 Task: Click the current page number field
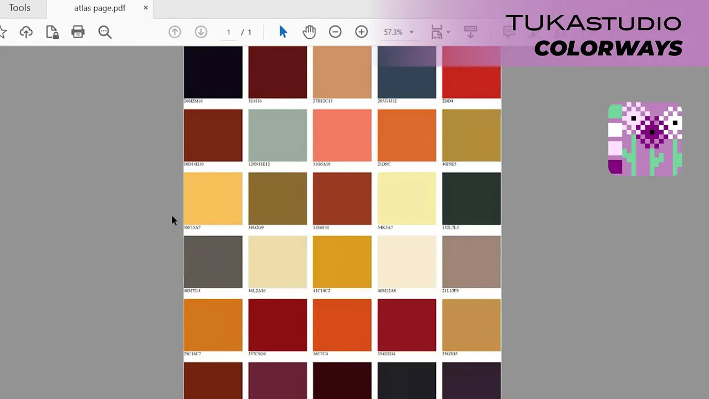pos(228,32)
